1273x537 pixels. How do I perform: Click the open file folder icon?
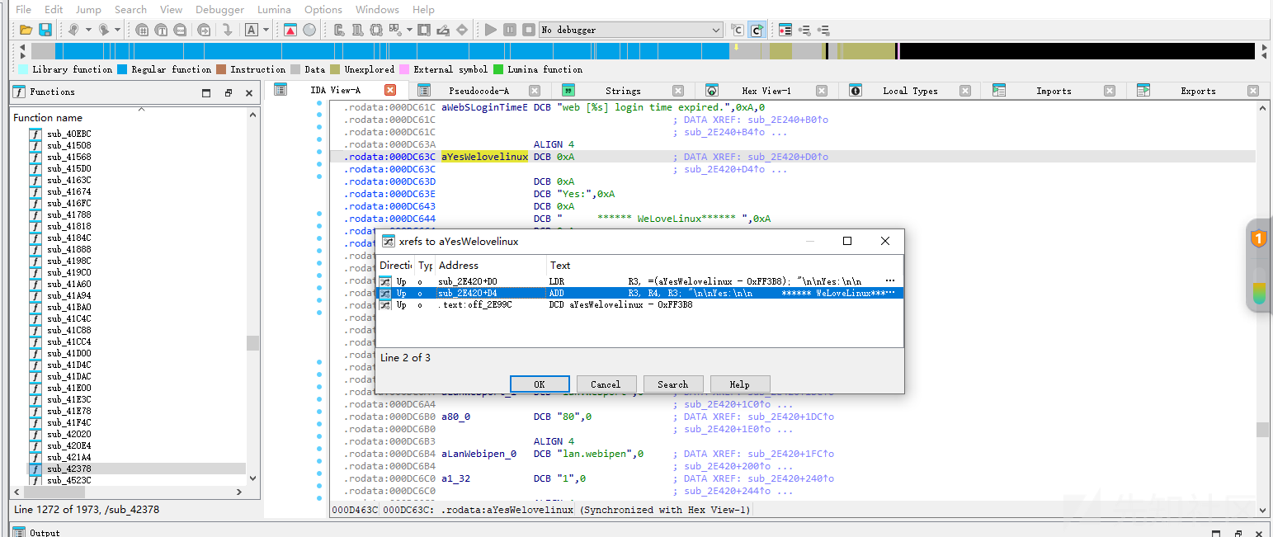click(x=26, y=30)
